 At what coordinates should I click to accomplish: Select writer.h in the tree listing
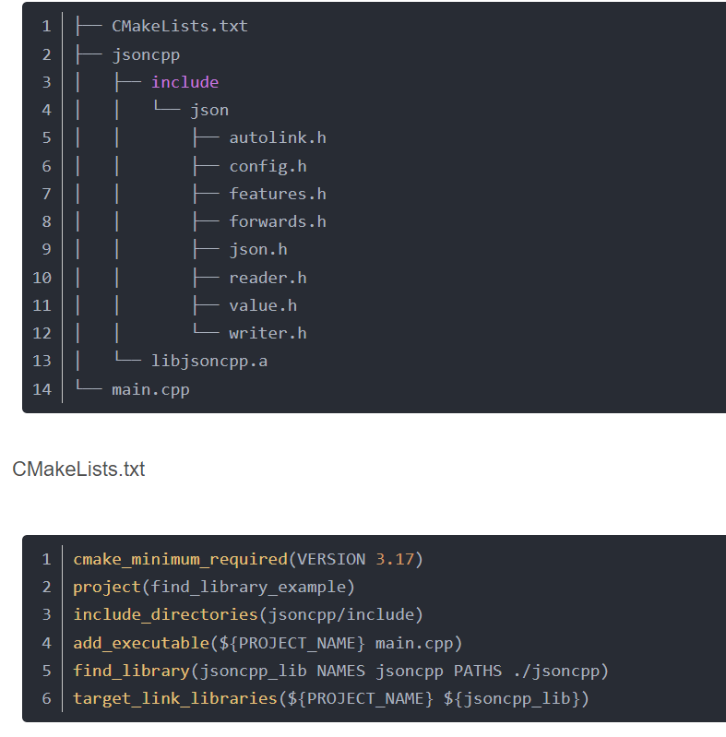coord(268,333)
